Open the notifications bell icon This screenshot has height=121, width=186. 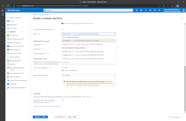pos(146,10)
